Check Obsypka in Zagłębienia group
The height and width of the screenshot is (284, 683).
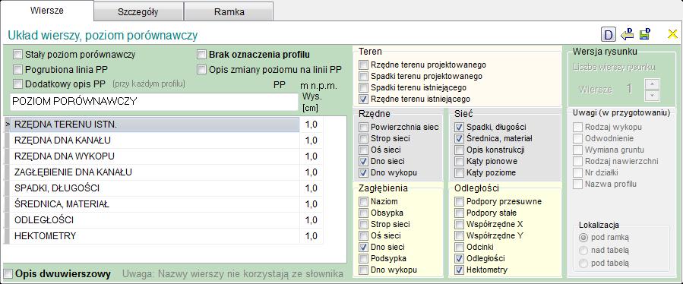pos(363,213)
